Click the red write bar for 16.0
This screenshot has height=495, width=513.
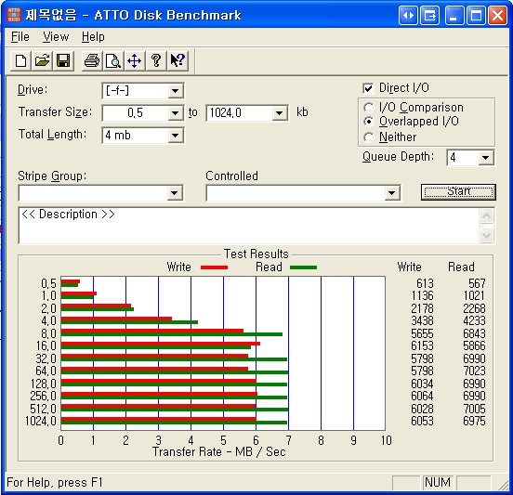coord(160,344)
